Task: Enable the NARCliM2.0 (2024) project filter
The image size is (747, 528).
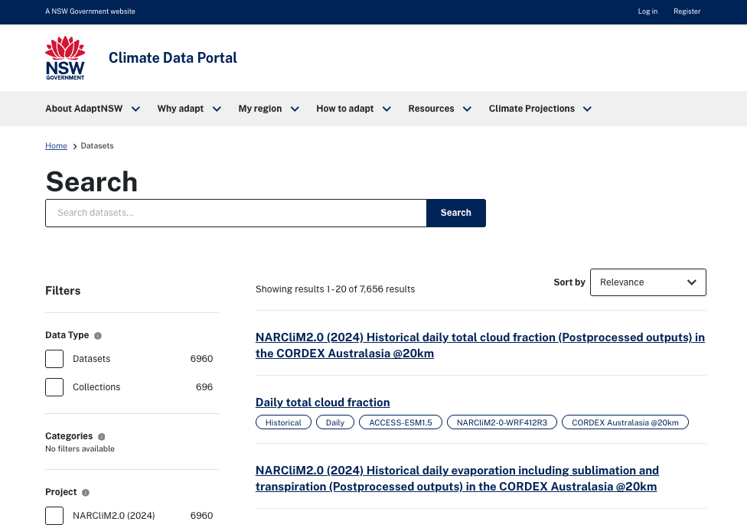Action: [54, 516]
